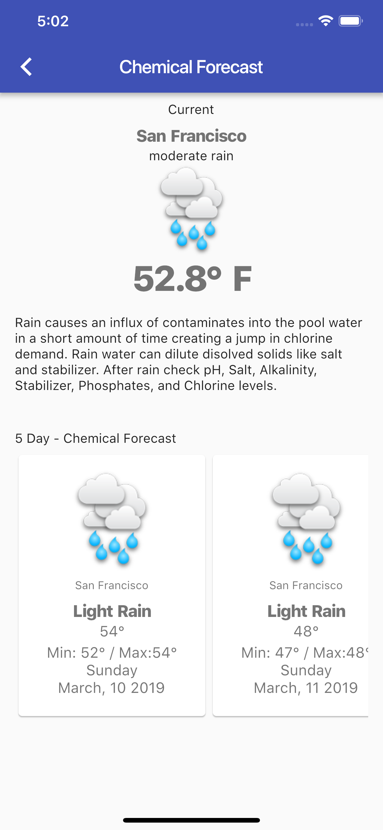Tap the battery indicator icon
Image resolution: width=383 pixels, height=830 pixels.
(x=351, y=21)
